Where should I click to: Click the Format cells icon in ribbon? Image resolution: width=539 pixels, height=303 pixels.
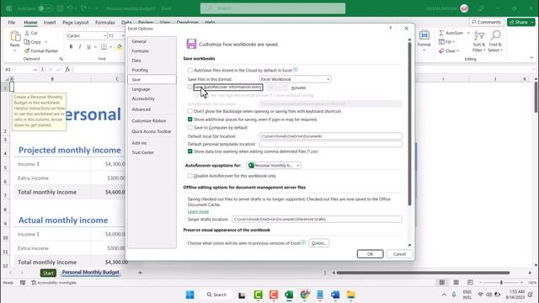[x=424, y=35]
